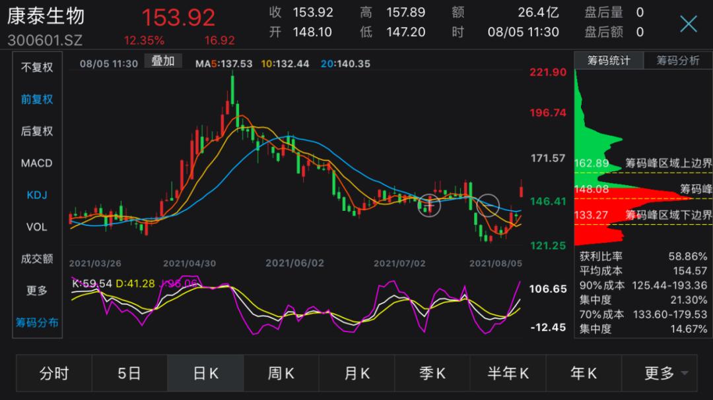This screenshot has height=400, width=713.
Task: Select the 周K weekly candlestick tab
Action: pos(281,373)
